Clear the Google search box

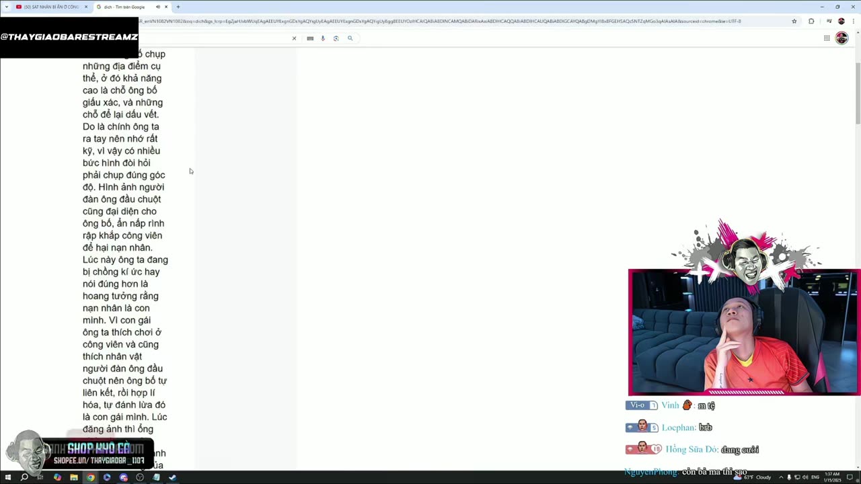(294, 38)
